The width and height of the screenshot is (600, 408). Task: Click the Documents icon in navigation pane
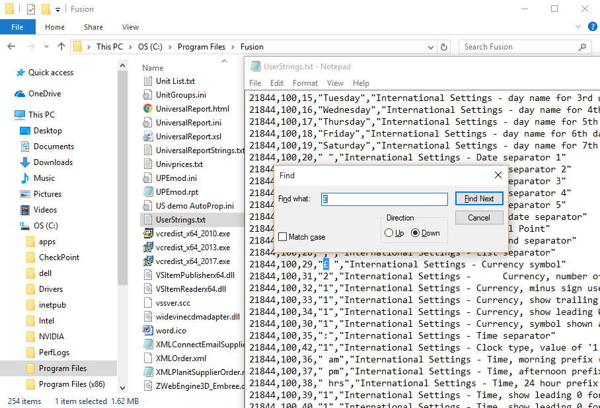coord(25,147)
